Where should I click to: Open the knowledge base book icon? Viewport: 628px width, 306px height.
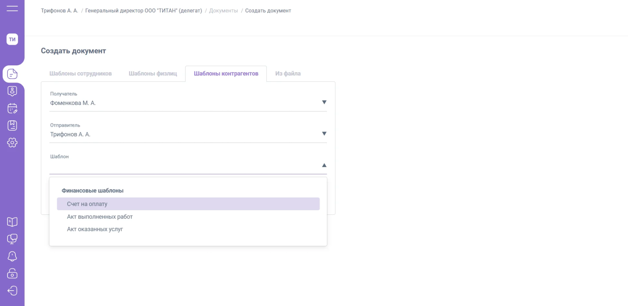pos(12,222)
